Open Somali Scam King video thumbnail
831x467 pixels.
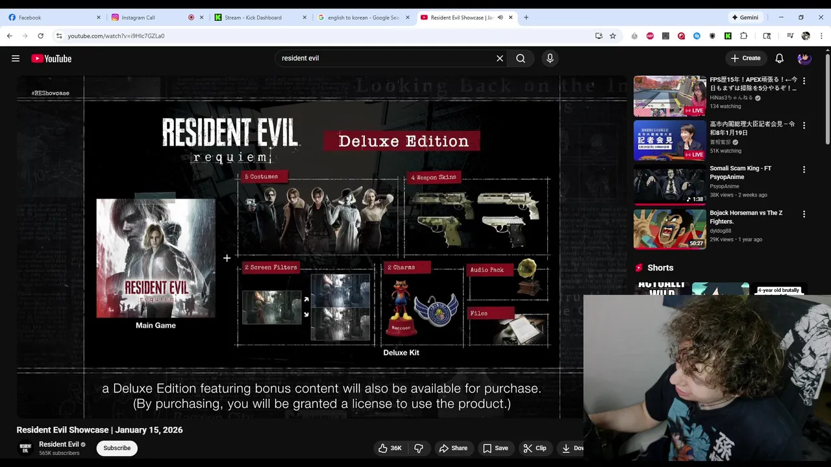pyautogui.click(x=670, y=185)
